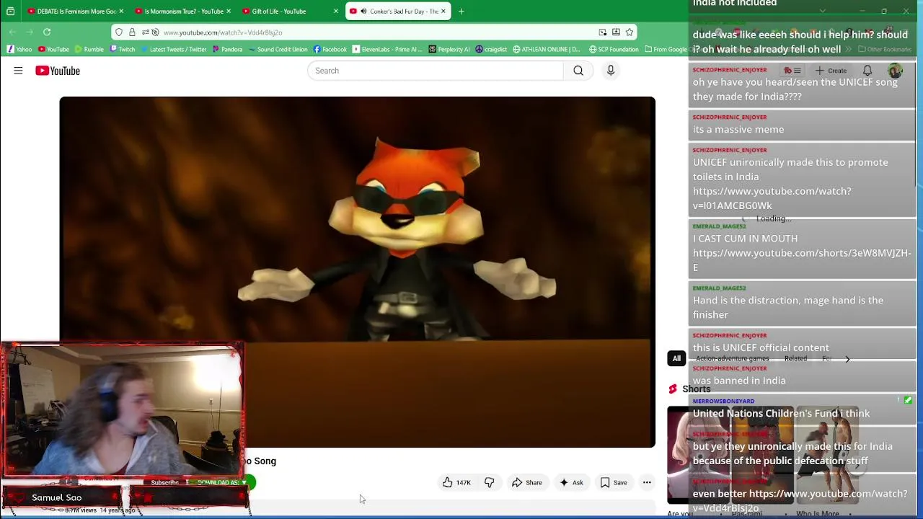Click the YouTube logo to go home
Image resolution: width=923 pixels, height=519 pixels.
click(x=58, y=71)
